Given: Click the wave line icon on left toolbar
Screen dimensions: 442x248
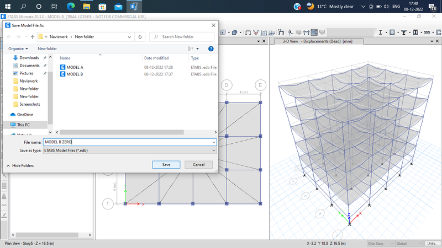Looking at the screenshot, I should (x=4, y=205).
